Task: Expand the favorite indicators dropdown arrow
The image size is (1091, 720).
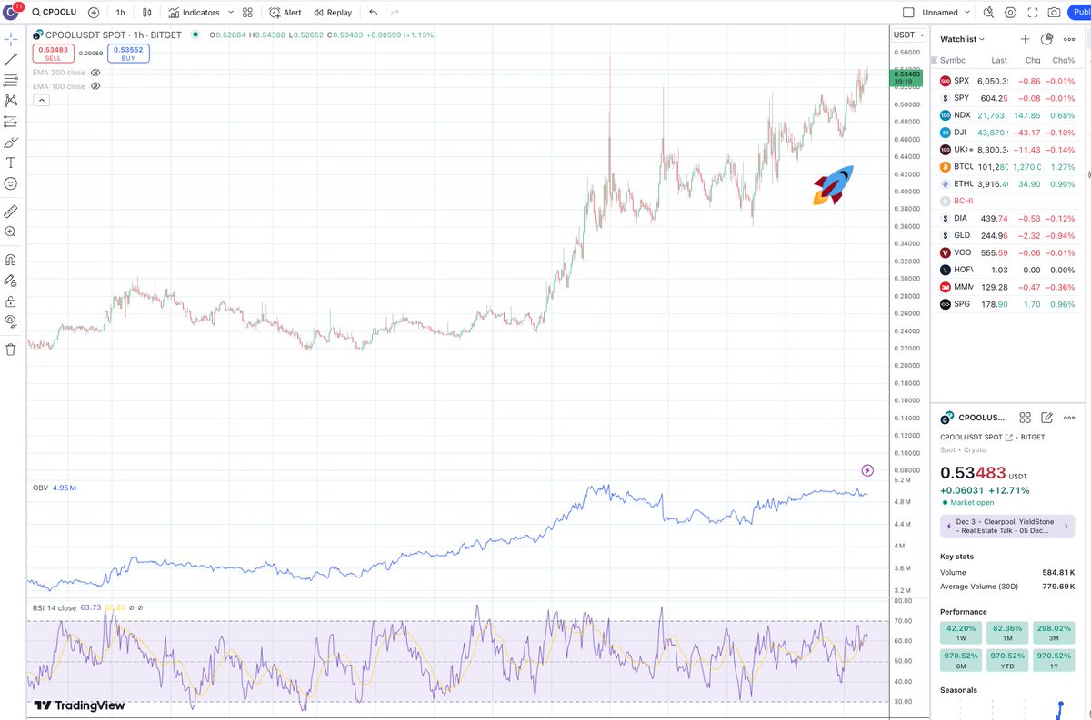Action: tap(231, 13)
